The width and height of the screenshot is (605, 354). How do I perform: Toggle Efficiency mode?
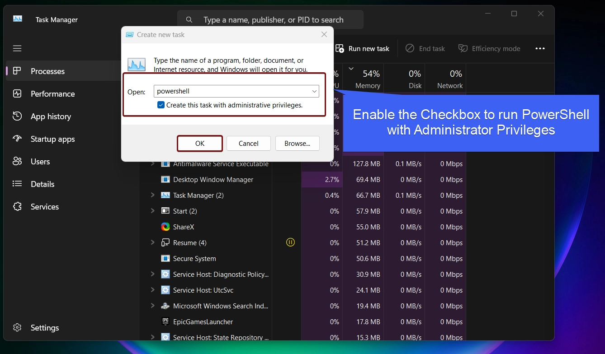click(489, 48)
